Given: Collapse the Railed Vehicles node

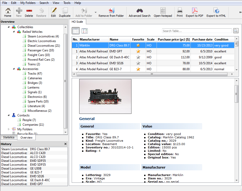Looking at the screenshot, I should 14,31.
